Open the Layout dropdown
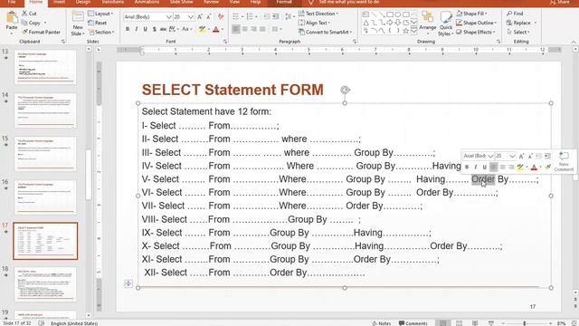579x326 pixels. 100,14
